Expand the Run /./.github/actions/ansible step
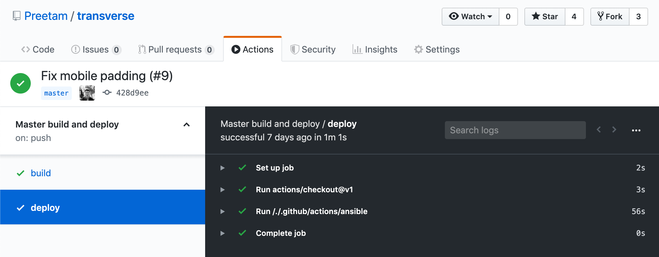Screen dimensions: 659x257 coord(222,211)
